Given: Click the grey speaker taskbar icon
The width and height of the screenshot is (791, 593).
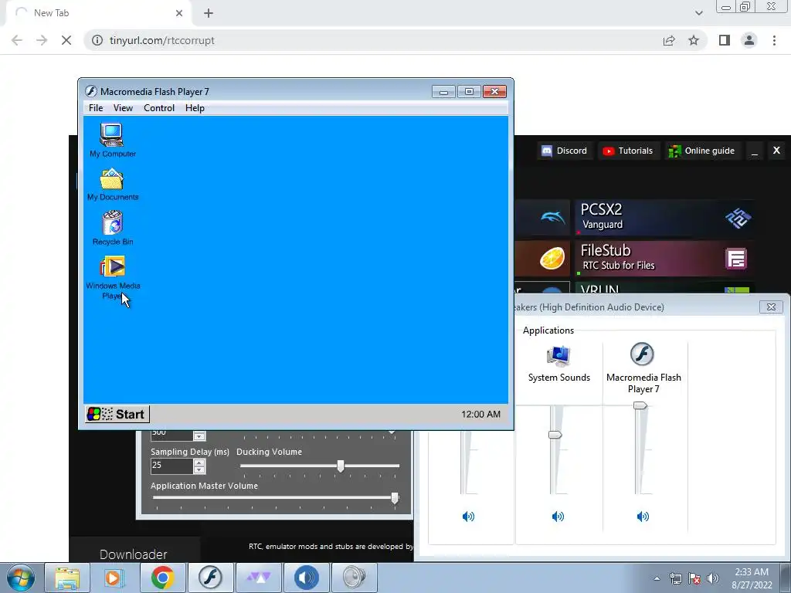Looking at the screenshot, I should point(354,578).
